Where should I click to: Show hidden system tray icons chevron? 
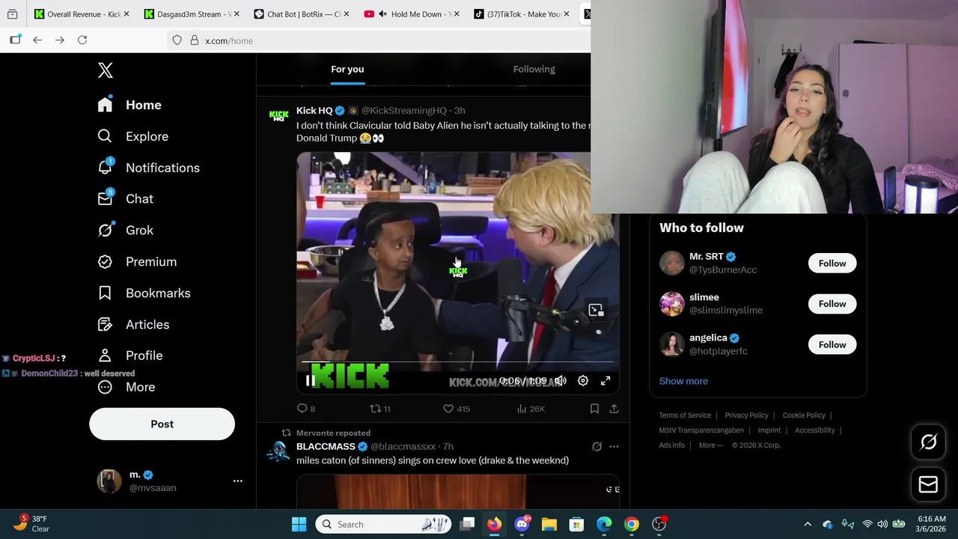pos(807,524)
